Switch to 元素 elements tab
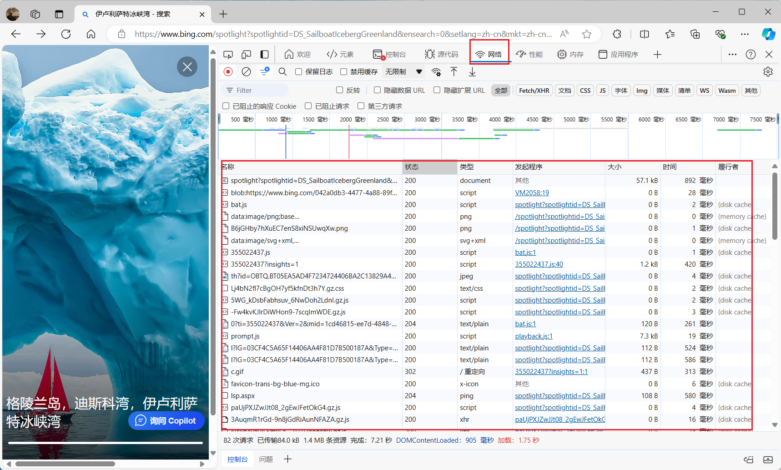 pos(340,55)
